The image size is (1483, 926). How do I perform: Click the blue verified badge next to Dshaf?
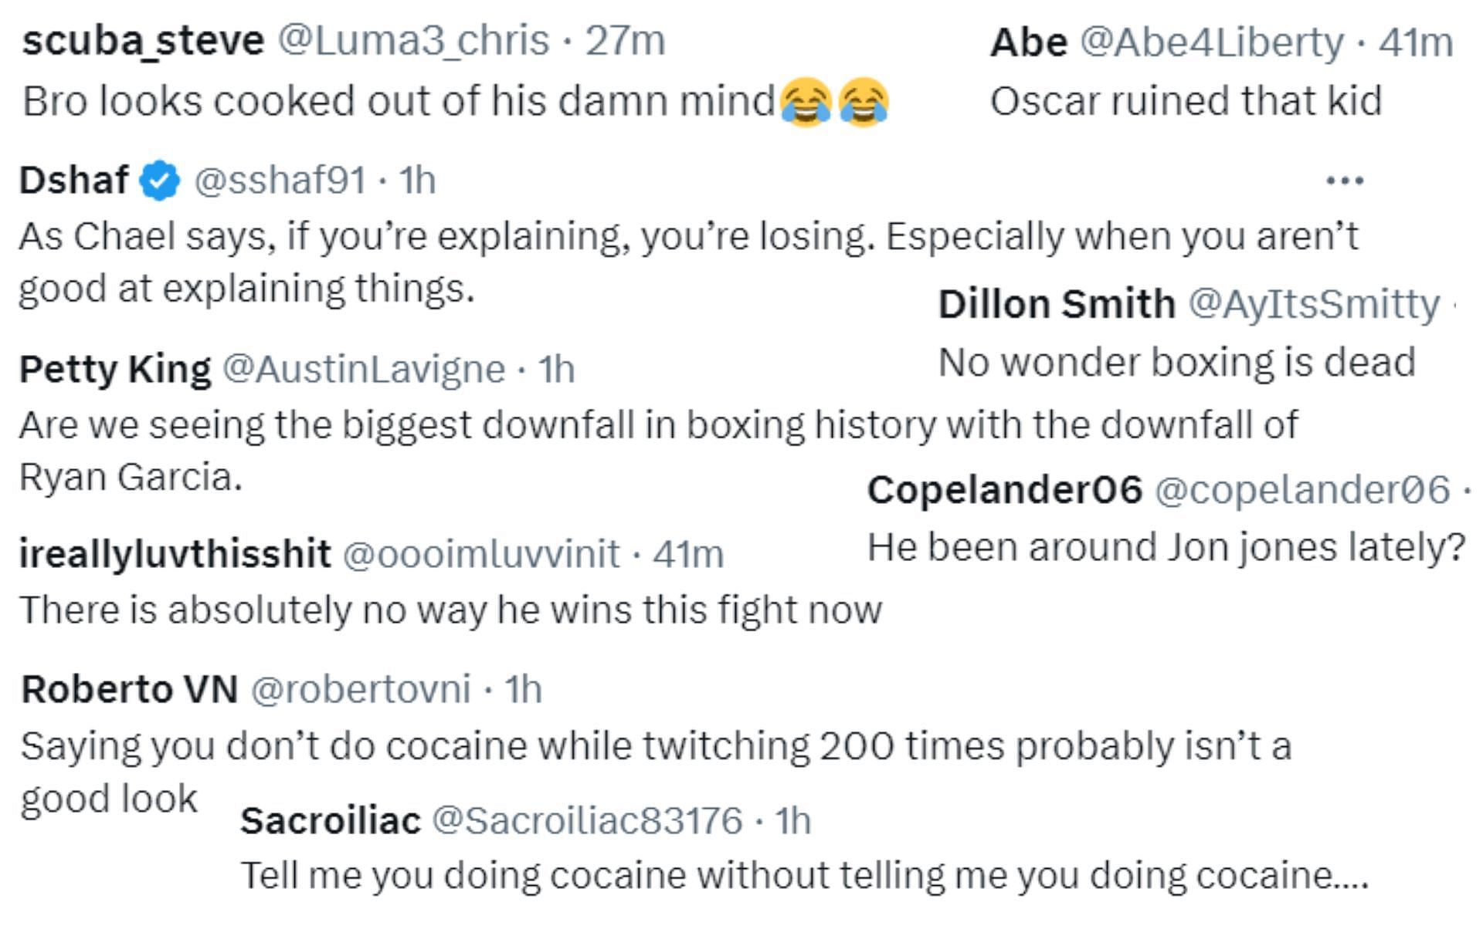pyautogui.click(x=160, y=181)
